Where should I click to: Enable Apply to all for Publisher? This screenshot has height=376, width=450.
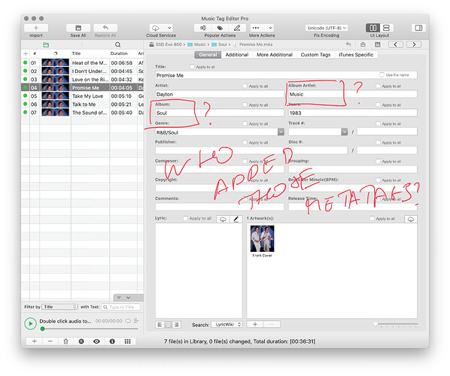(x=245, y=142)
